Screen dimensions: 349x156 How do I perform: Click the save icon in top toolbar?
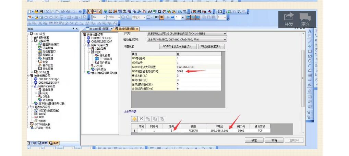point(40,12)
